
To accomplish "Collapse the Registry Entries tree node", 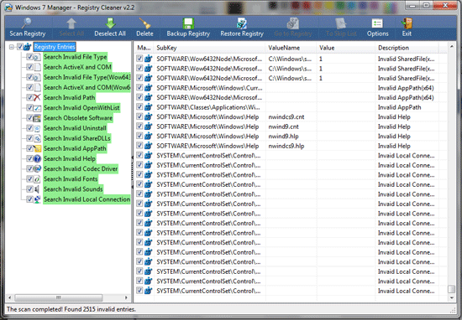I will click(12, 47).
